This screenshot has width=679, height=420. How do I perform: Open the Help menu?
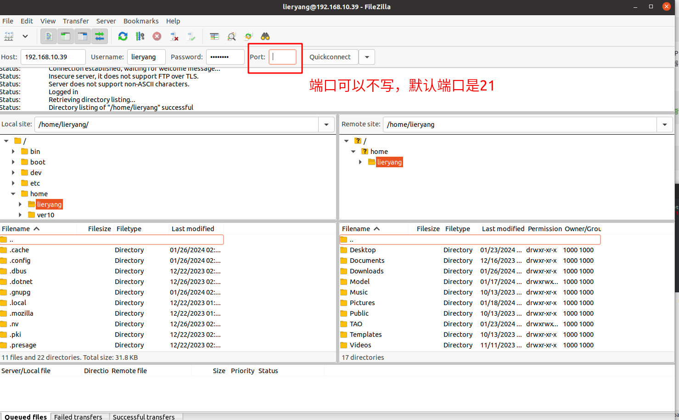pyautogui.click(x=173, y=21)
